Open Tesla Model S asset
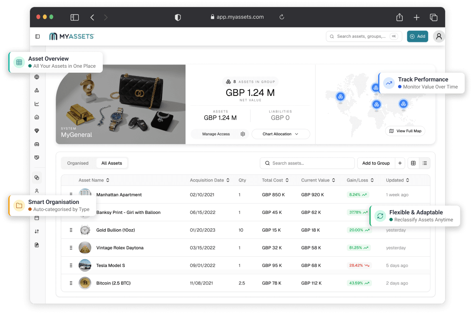 tap(110, 265)
